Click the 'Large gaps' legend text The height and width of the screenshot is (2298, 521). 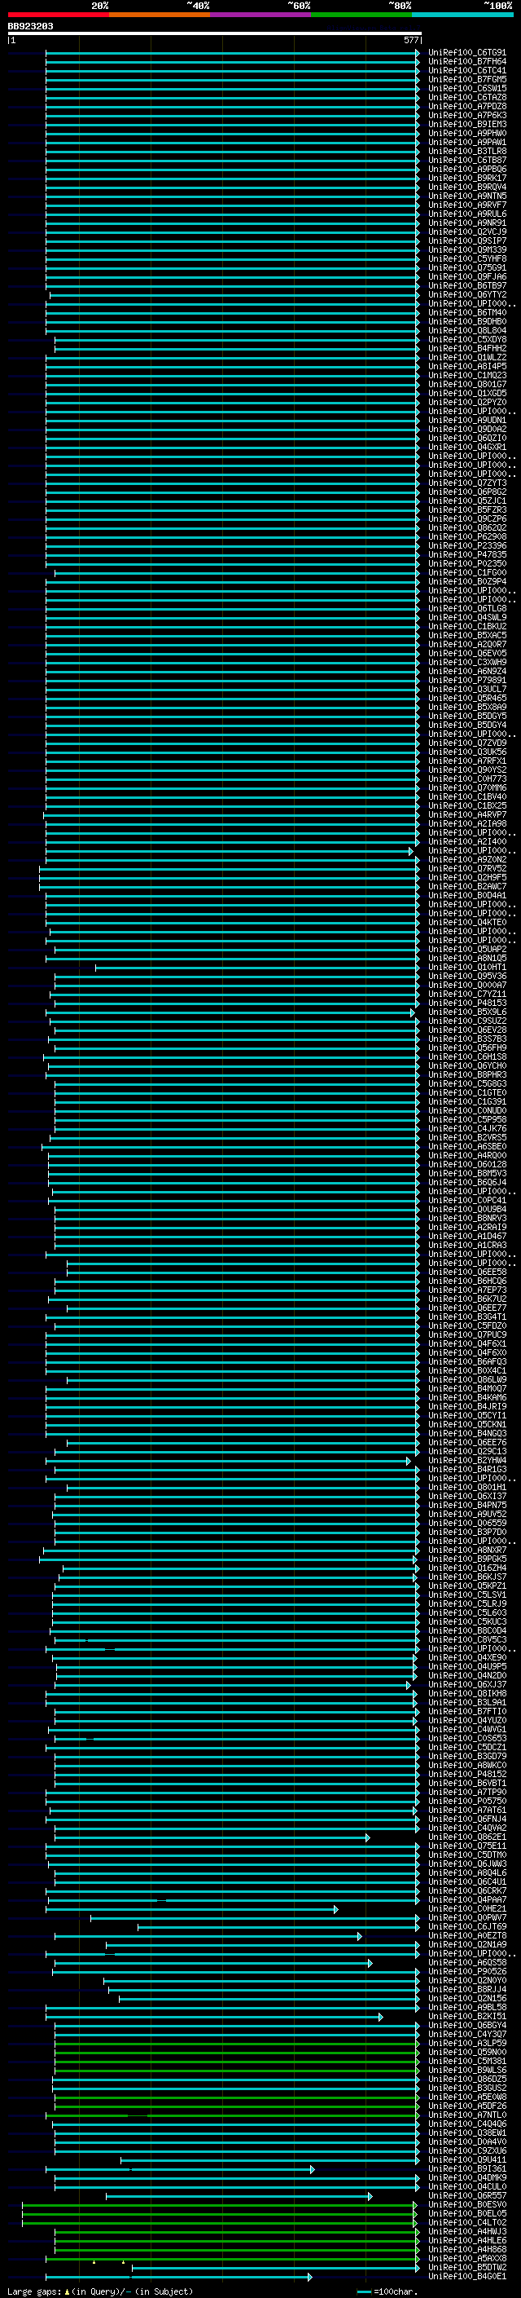(x=34, y=2291)
